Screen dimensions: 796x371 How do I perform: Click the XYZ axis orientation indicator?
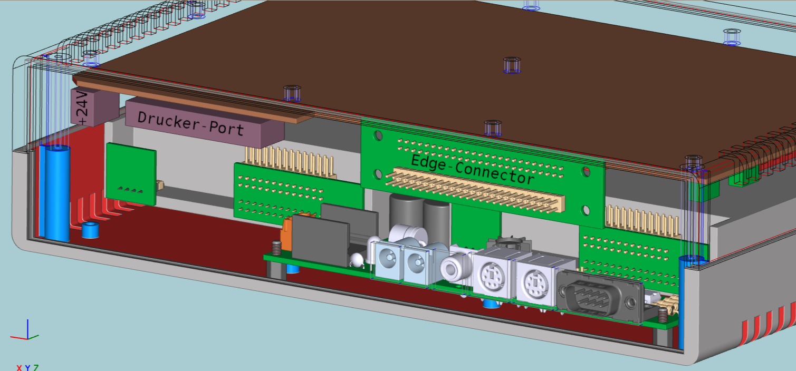tap(25, 332)
